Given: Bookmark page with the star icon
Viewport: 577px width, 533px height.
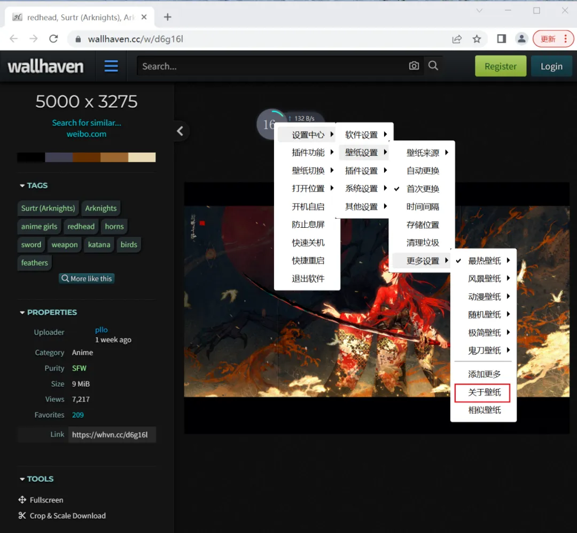Looking at the screenshot, I should click(x=477, y=39).
